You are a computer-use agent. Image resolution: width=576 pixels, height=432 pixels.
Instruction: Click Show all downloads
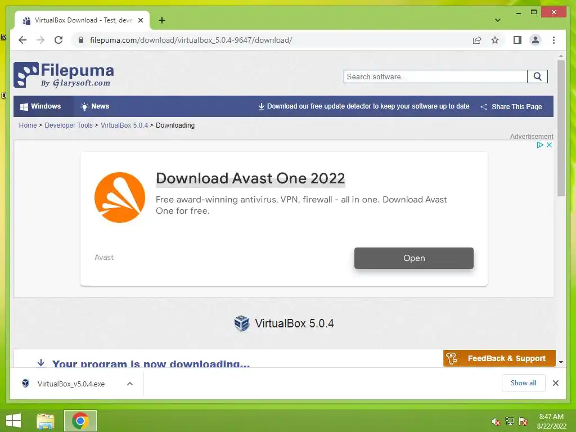(524, 383)
